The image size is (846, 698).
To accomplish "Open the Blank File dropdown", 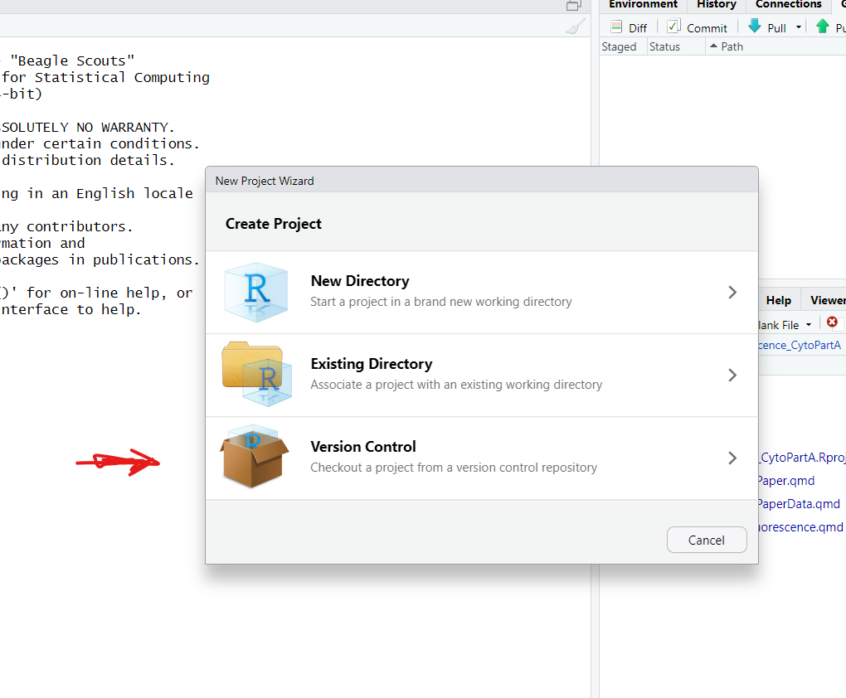I will click(808, 325).
